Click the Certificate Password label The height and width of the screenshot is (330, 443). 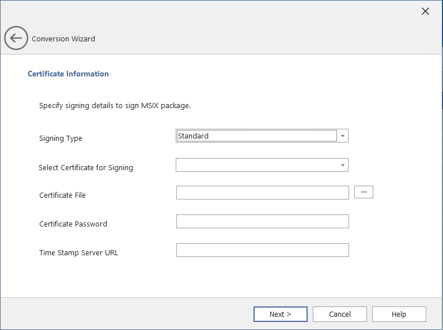[73, 224]
